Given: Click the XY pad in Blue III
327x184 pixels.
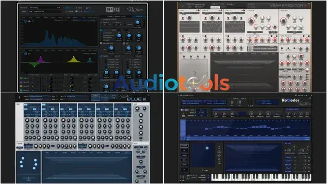Looking at the screenshot, I should click(29, 162).
